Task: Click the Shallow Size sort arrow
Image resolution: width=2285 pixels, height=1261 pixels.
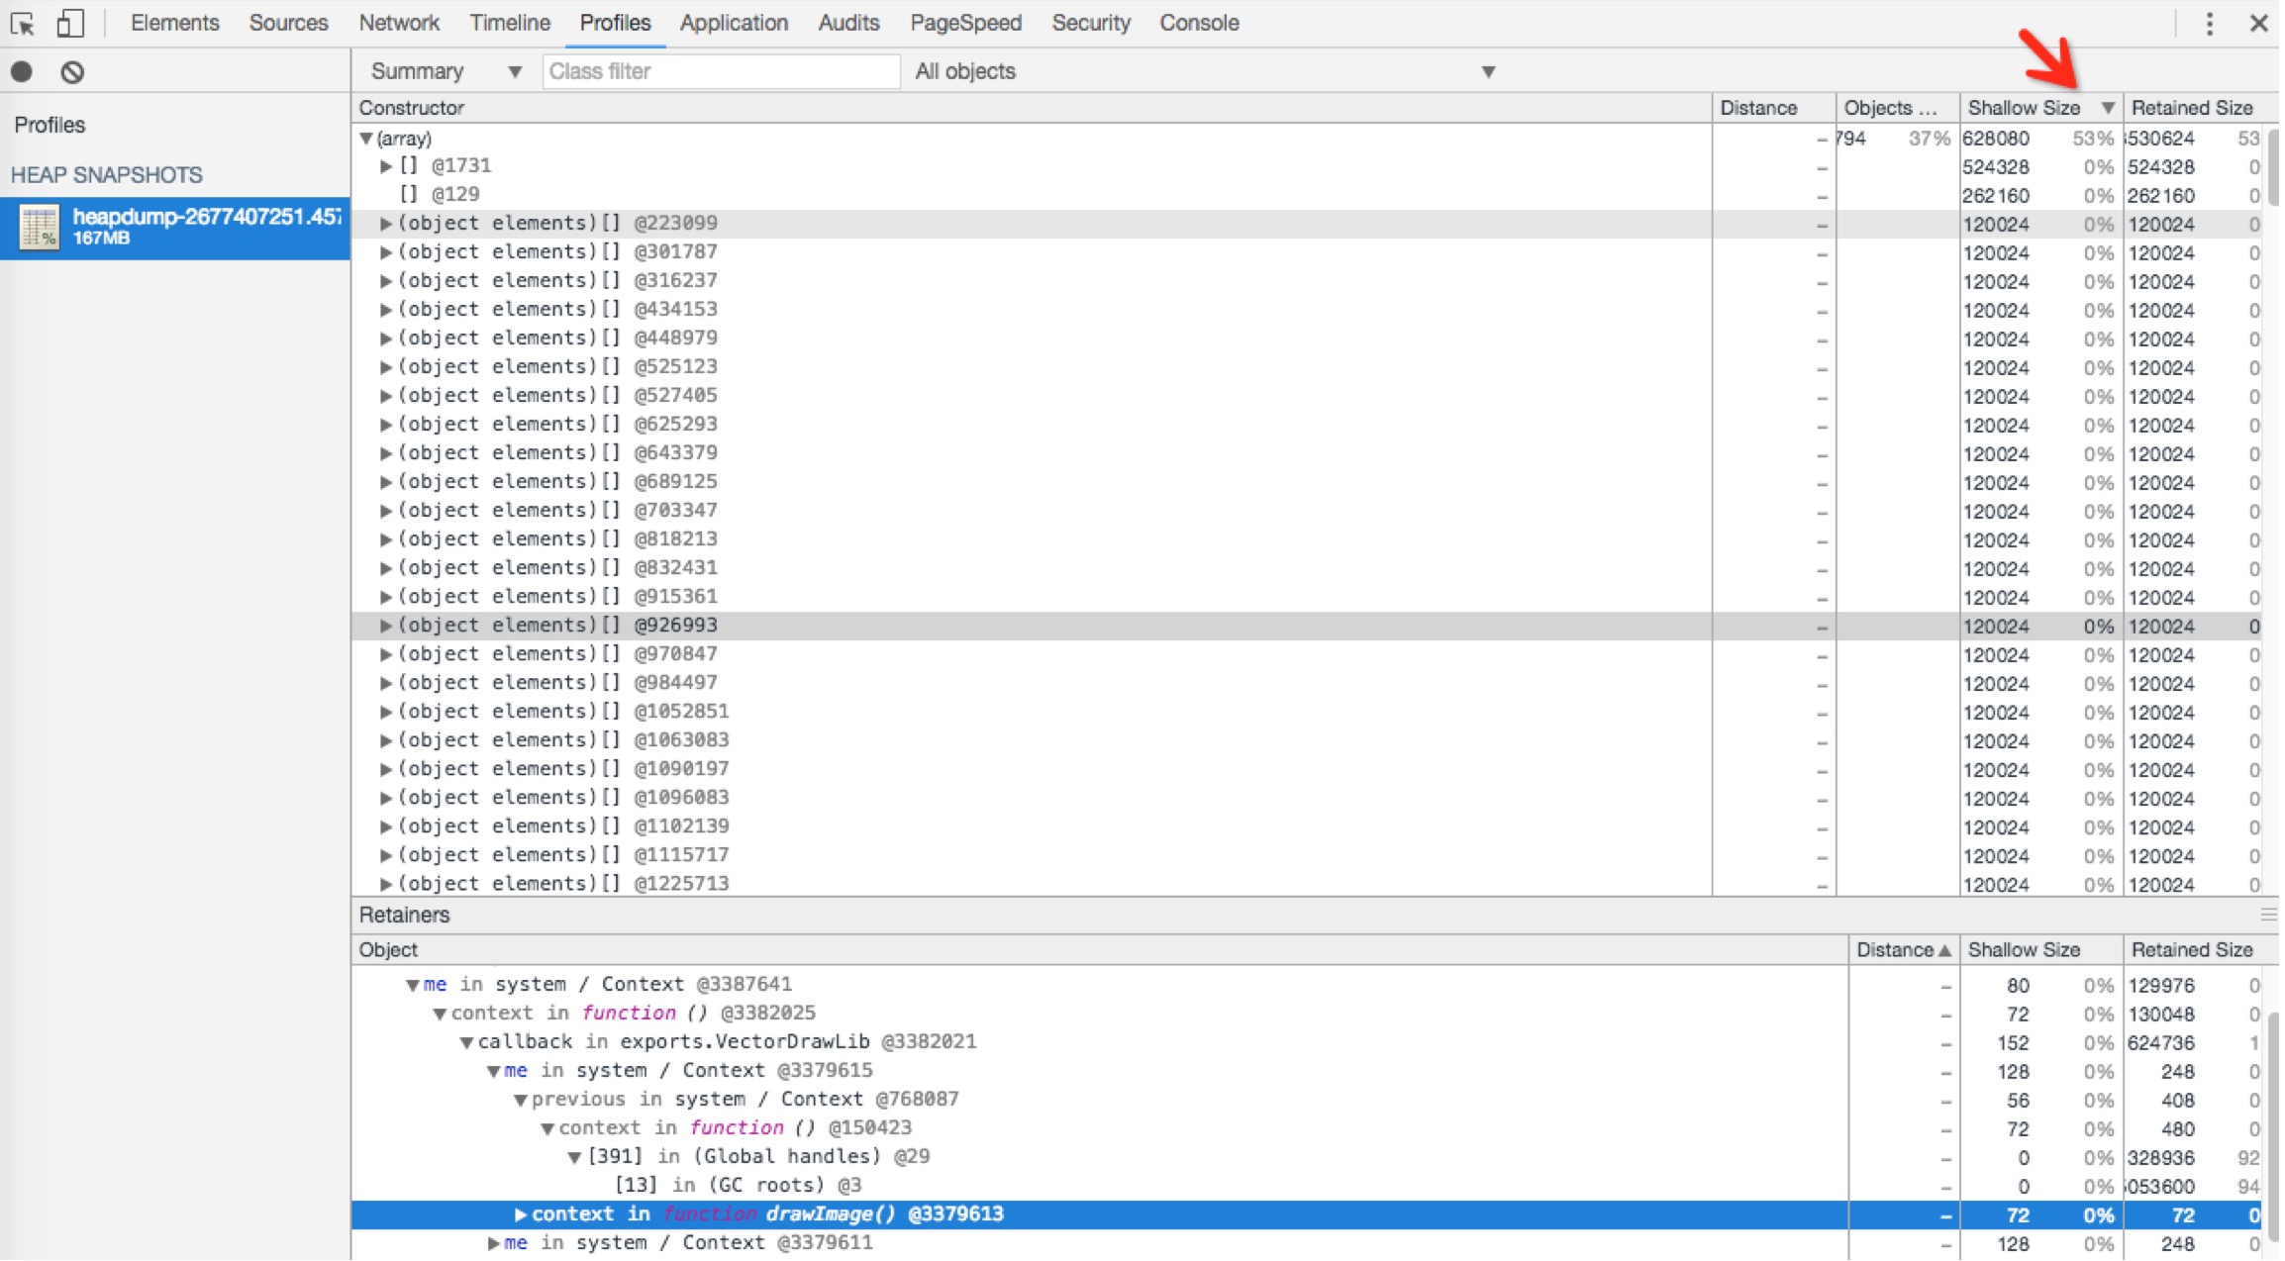Action: tap(2108, 108)
